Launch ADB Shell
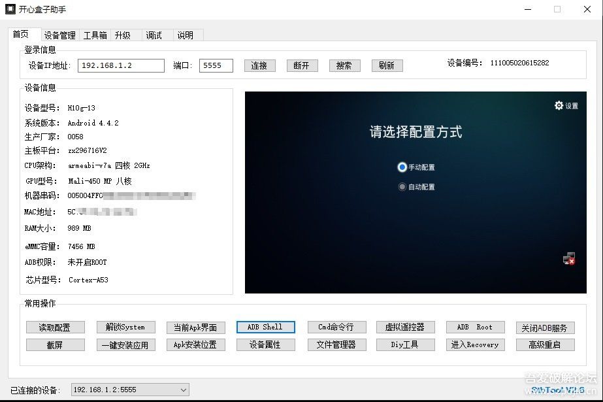 [265, 327]
